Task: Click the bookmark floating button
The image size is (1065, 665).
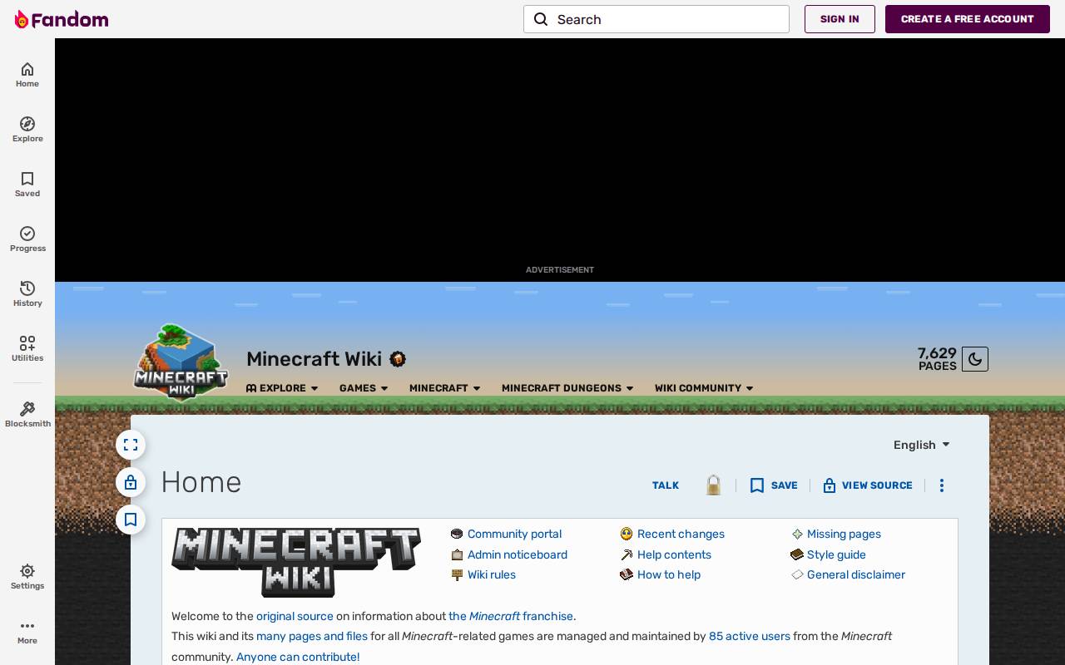Action: [131, 520]
